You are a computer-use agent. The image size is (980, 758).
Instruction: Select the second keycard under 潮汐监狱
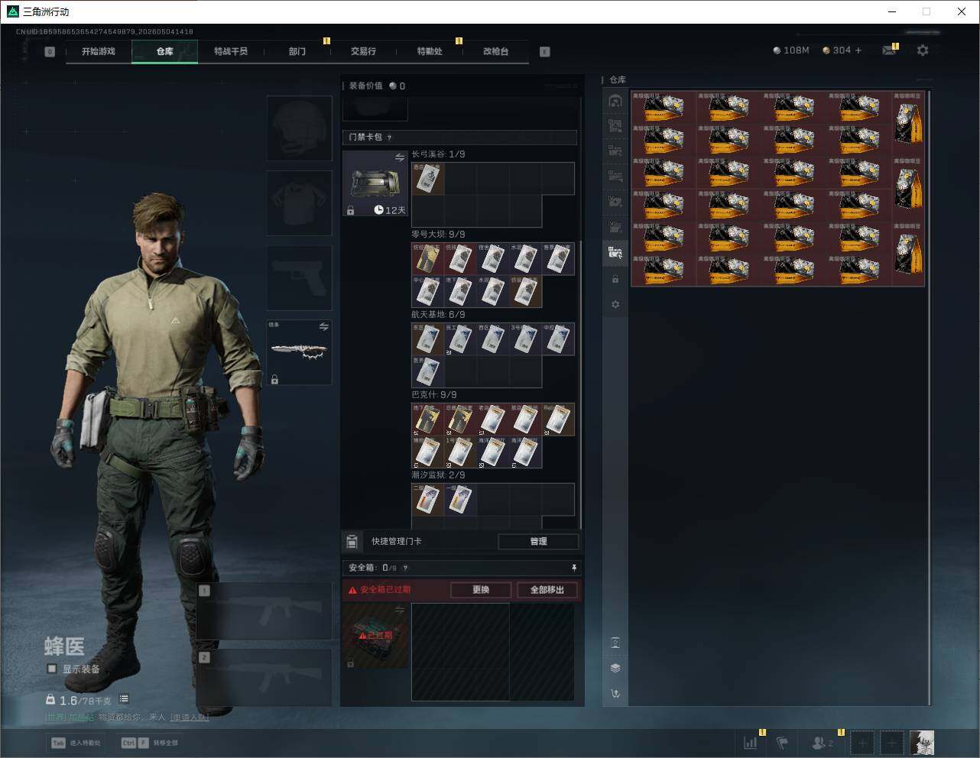click(459, 500)
